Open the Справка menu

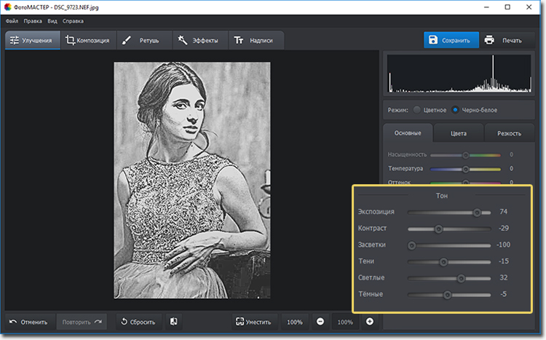(73, 22)
